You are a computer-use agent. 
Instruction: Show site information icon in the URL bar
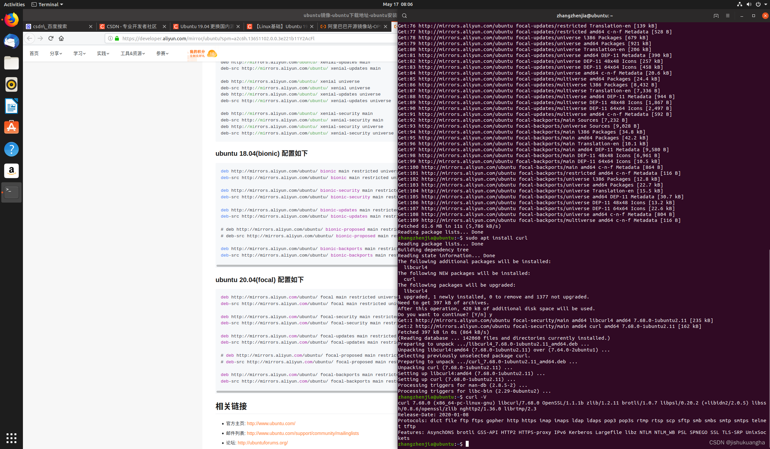click(110, 38)
